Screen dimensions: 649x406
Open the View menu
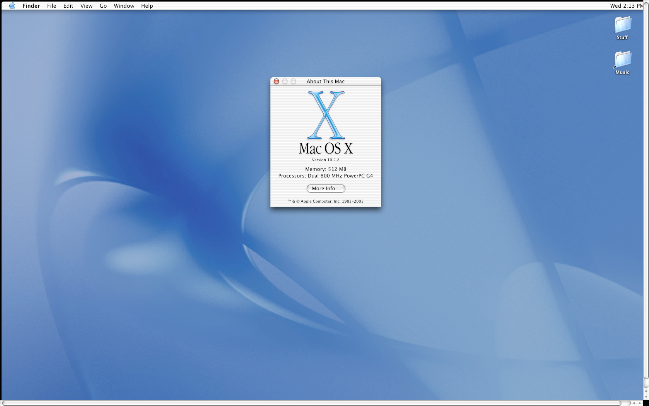[x=86, y=6]
